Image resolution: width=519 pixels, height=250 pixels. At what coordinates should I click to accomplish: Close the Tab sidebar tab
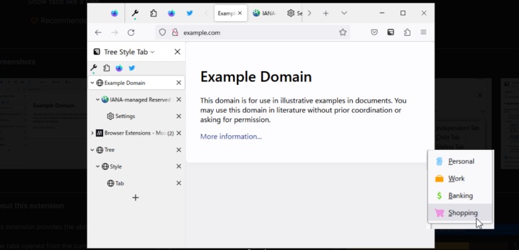pyautogui.click(x=179, y=183)
